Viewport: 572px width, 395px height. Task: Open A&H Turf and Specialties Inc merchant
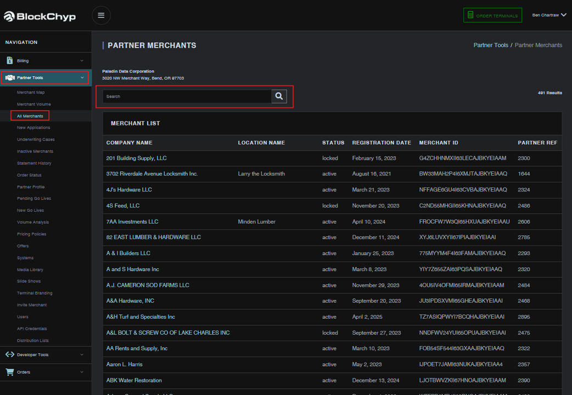(x=141, y=317)
